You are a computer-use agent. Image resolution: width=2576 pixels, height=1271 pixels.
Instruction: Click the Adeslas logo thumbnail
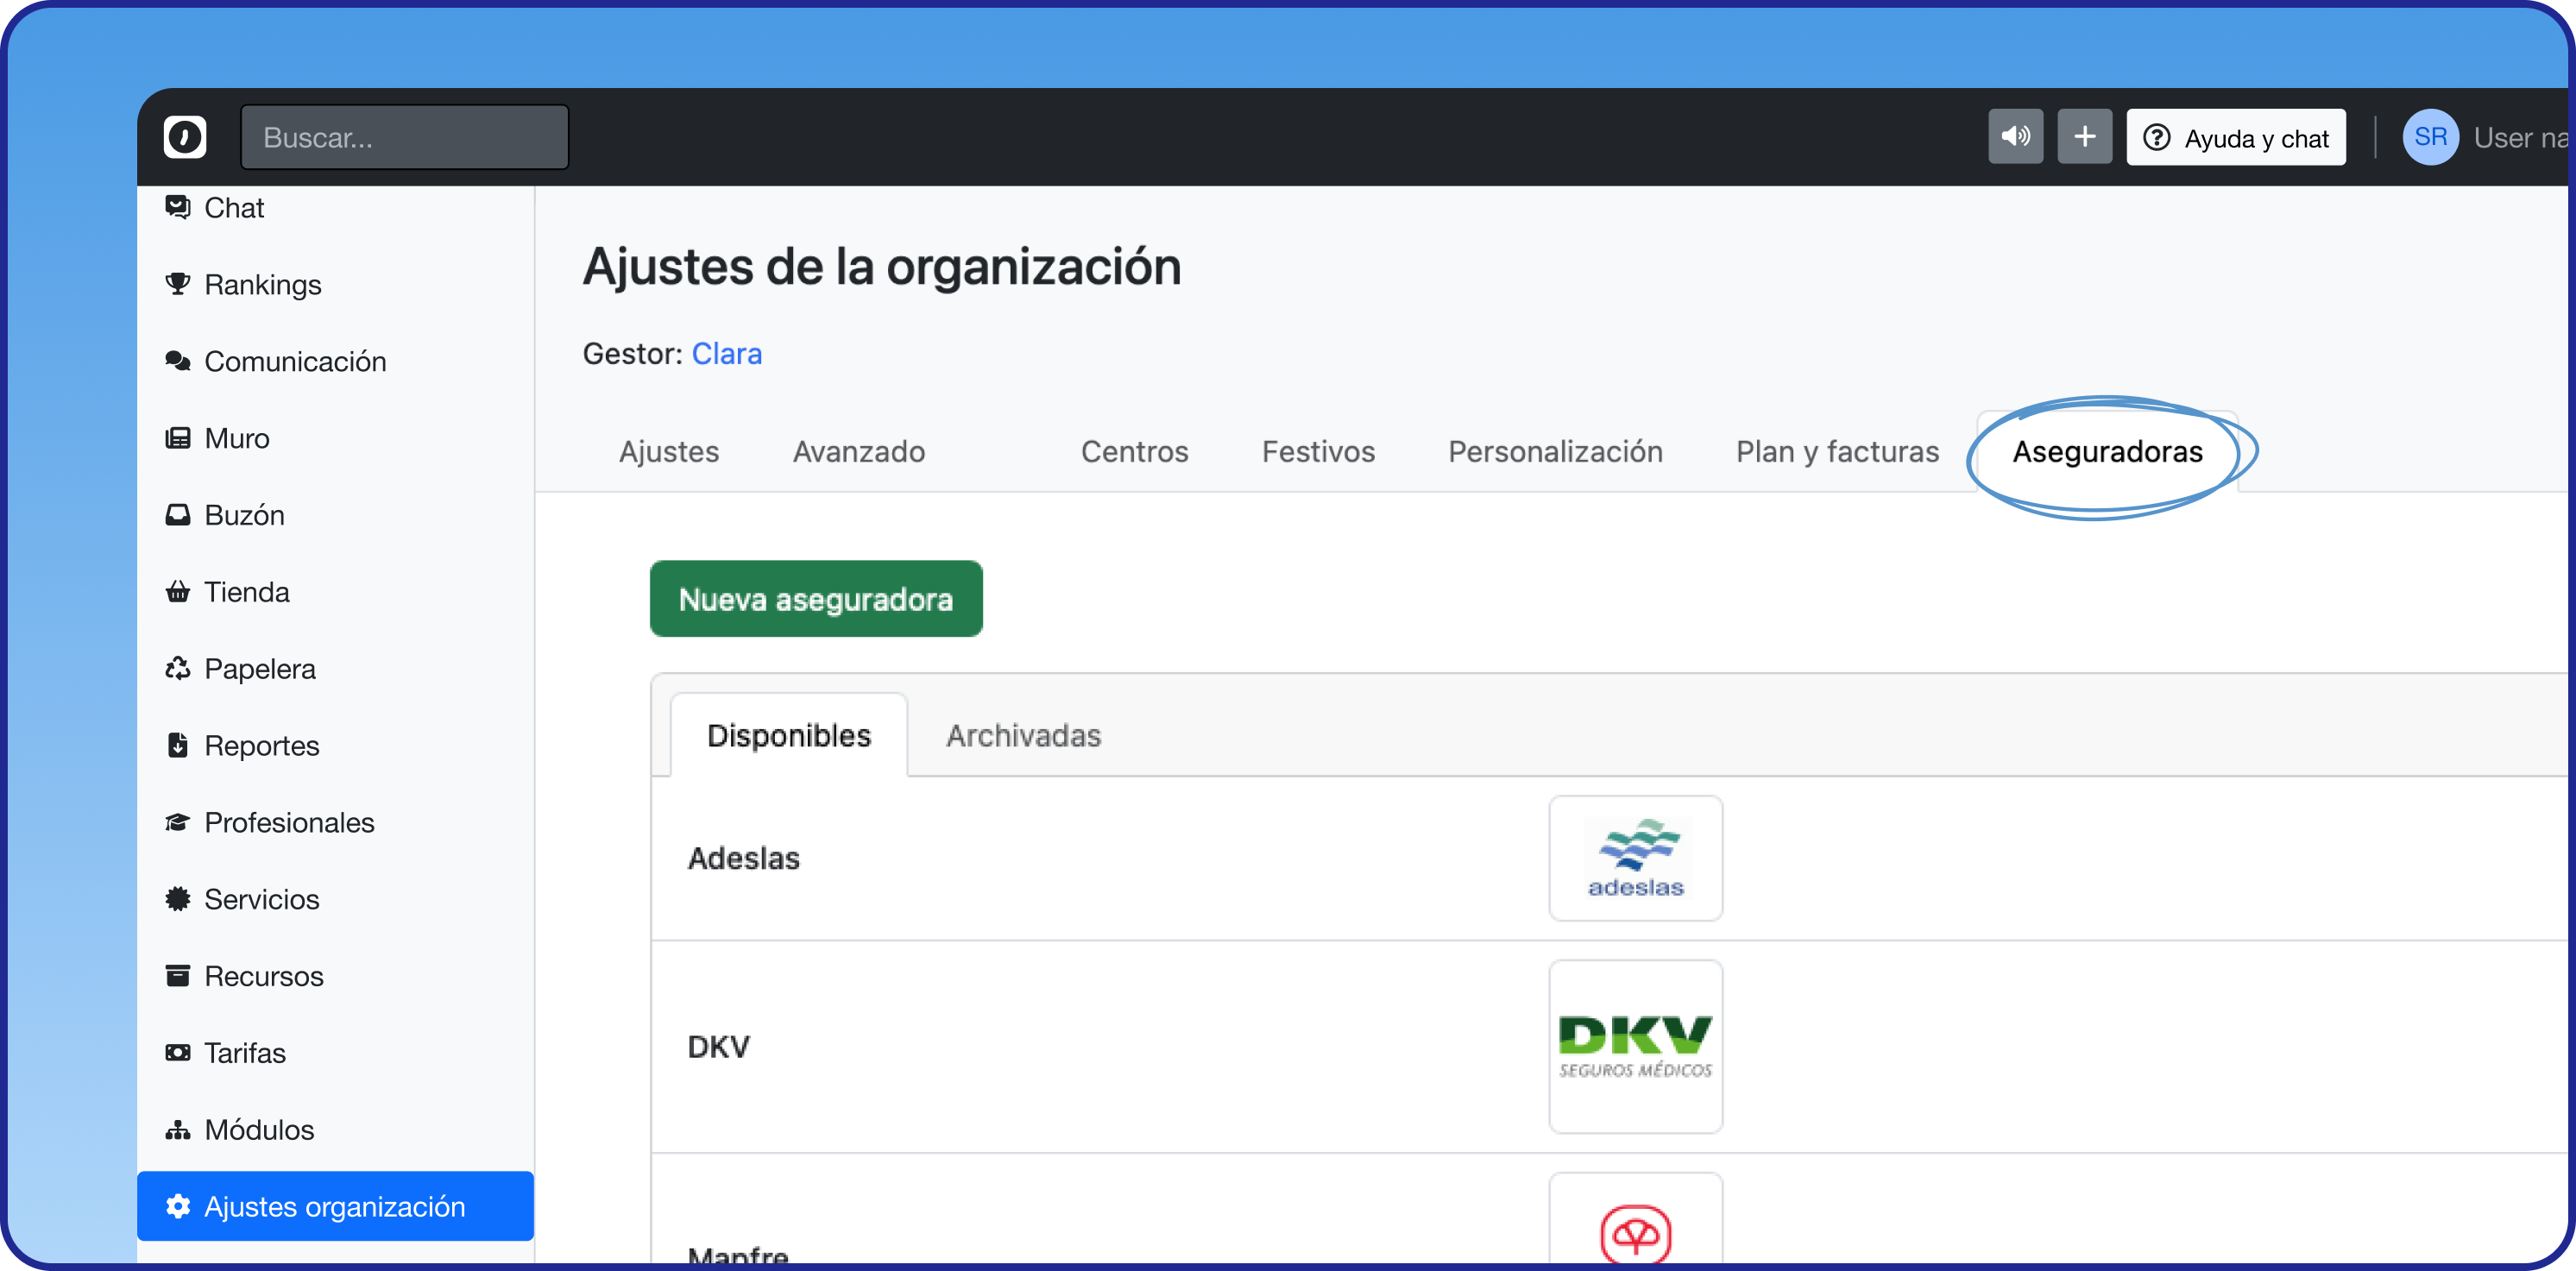(x=1635, y=858)
